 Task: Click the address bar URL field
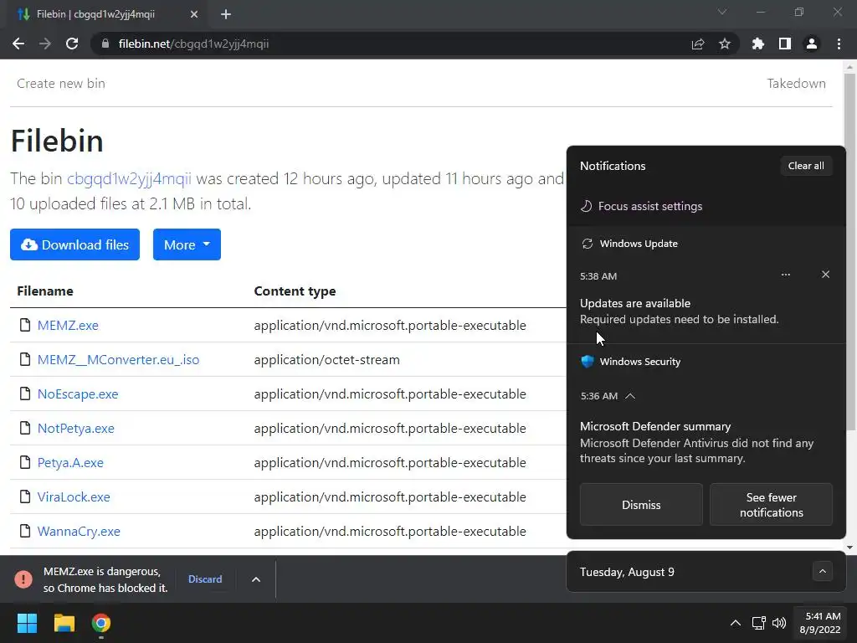click(377, 44)
